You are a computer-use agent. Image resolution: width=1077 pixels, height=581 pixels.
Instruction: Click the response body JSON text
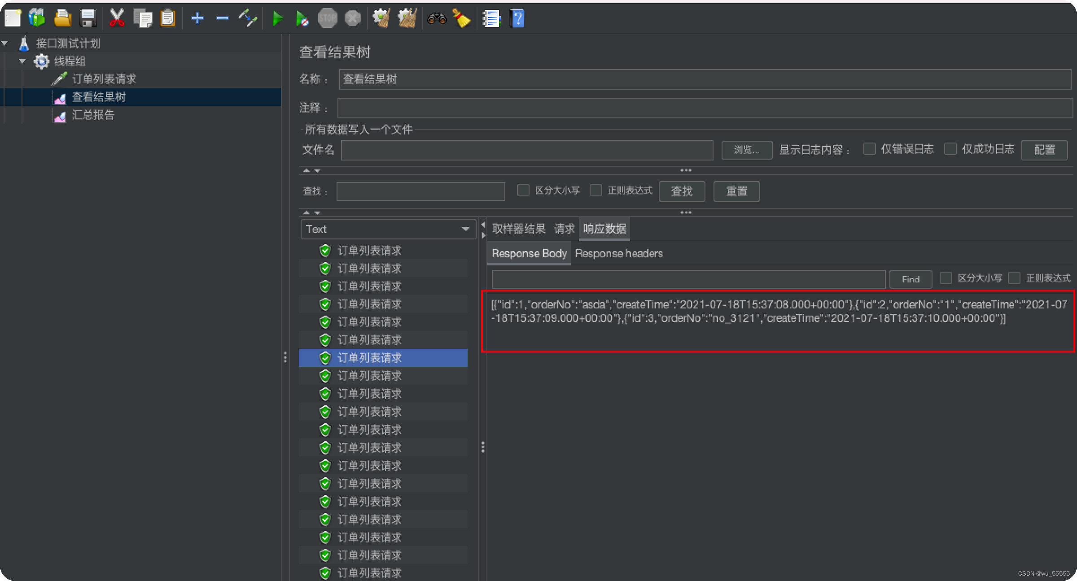pos(779,312)
